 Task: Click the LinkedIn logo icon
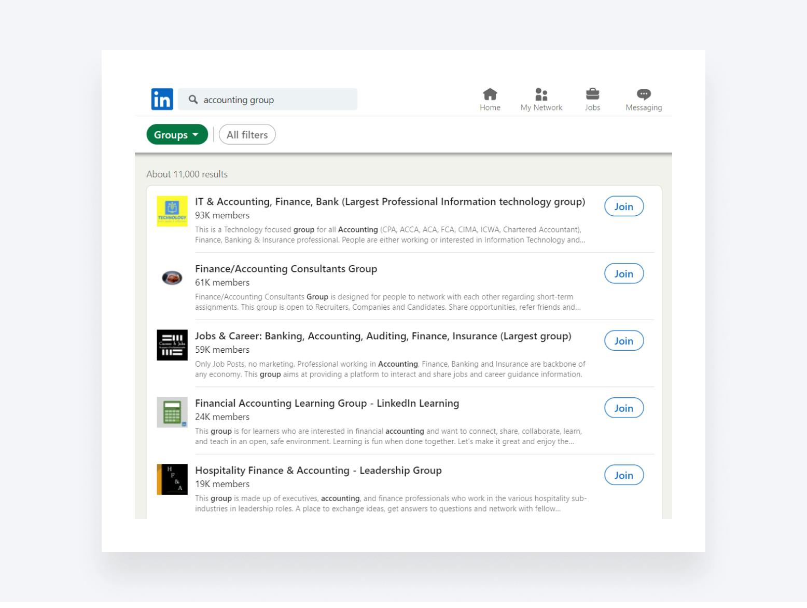[x=162, y=99]
